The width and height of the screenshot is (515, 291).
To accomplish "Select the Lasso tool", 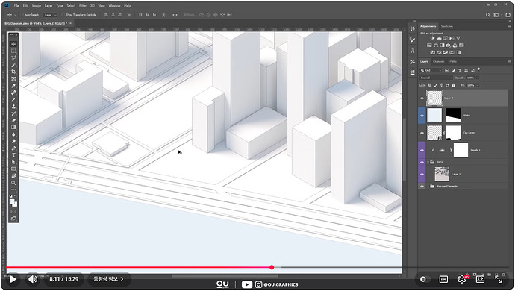I will 13,57.
